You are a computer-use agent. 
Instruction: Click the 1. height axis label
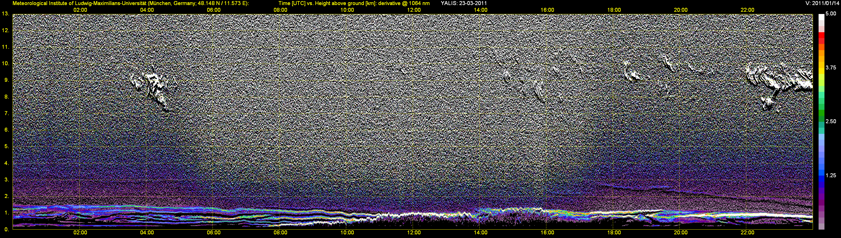pos(7,213)
